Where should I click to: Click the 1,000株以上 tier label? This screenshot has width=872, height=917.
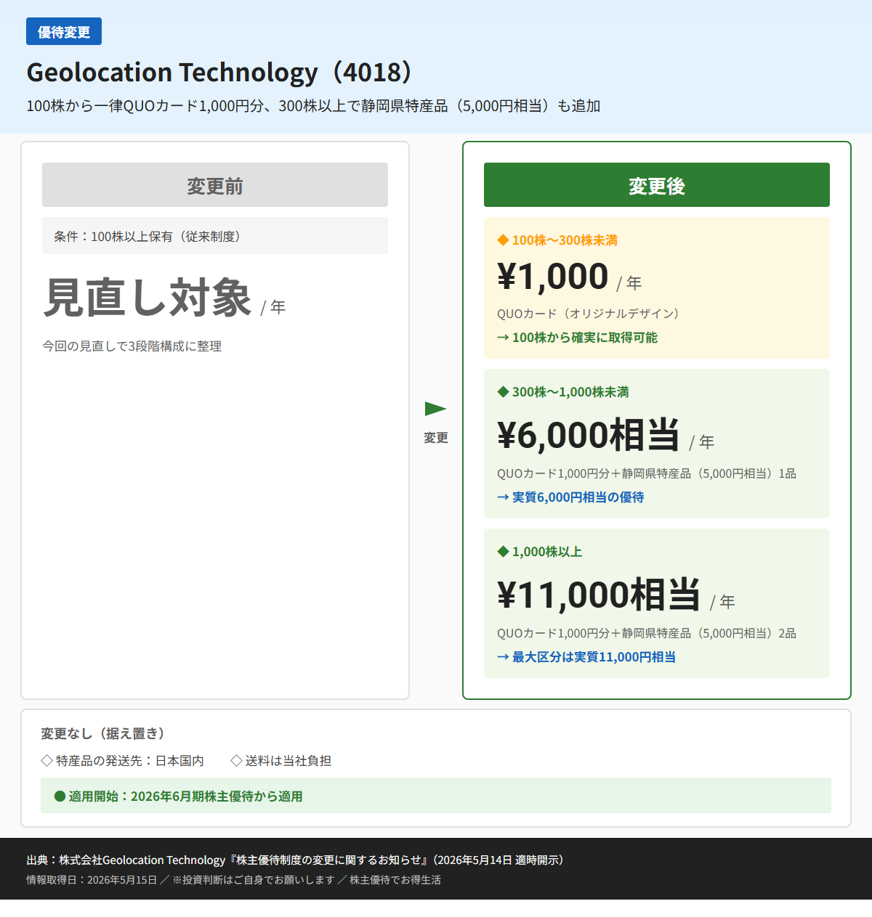[x=547, y=552]
